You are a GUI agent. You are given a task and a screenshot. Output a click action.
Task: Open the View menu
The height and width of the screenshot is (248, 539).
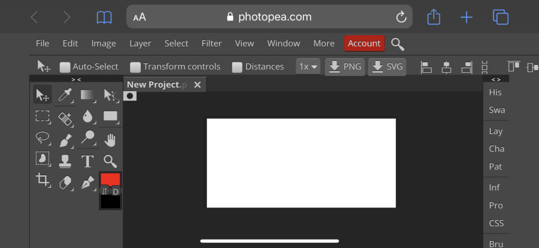(x=244, y=44)
